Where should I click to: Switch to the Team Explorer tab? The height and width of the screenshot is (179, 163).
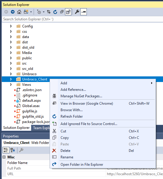tap(41, 128)
